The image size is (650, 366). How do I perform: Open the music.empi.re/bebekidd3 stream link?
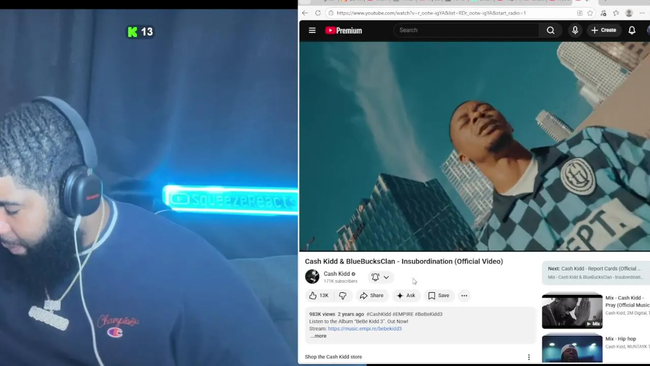(x=365, y=329)
